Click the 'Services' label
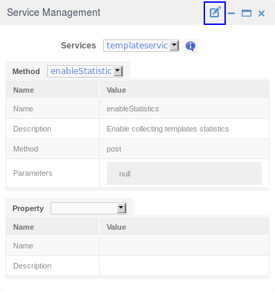The image size is (275, 292). click(78, 46)
